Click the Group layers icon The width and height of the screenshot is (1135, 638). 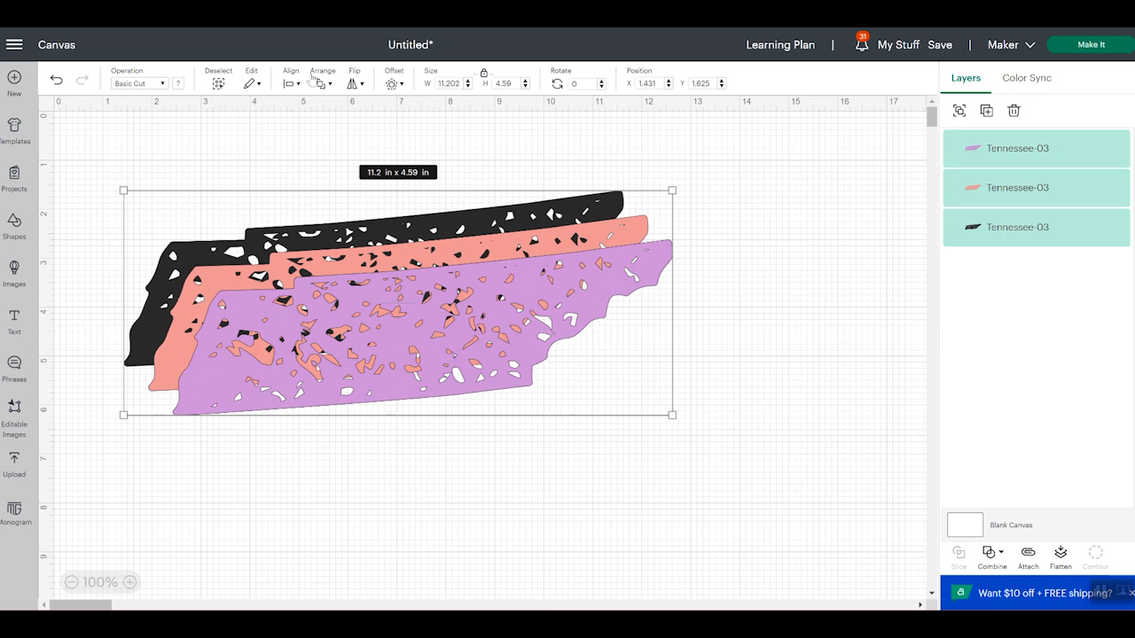pyautogui.click(x=959, y=111)
